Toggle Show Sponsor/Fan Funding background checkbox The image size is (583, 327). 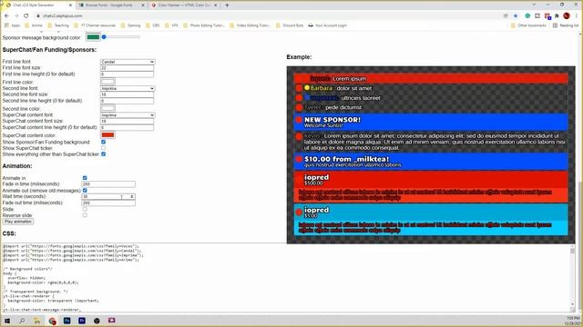(103, 142)
